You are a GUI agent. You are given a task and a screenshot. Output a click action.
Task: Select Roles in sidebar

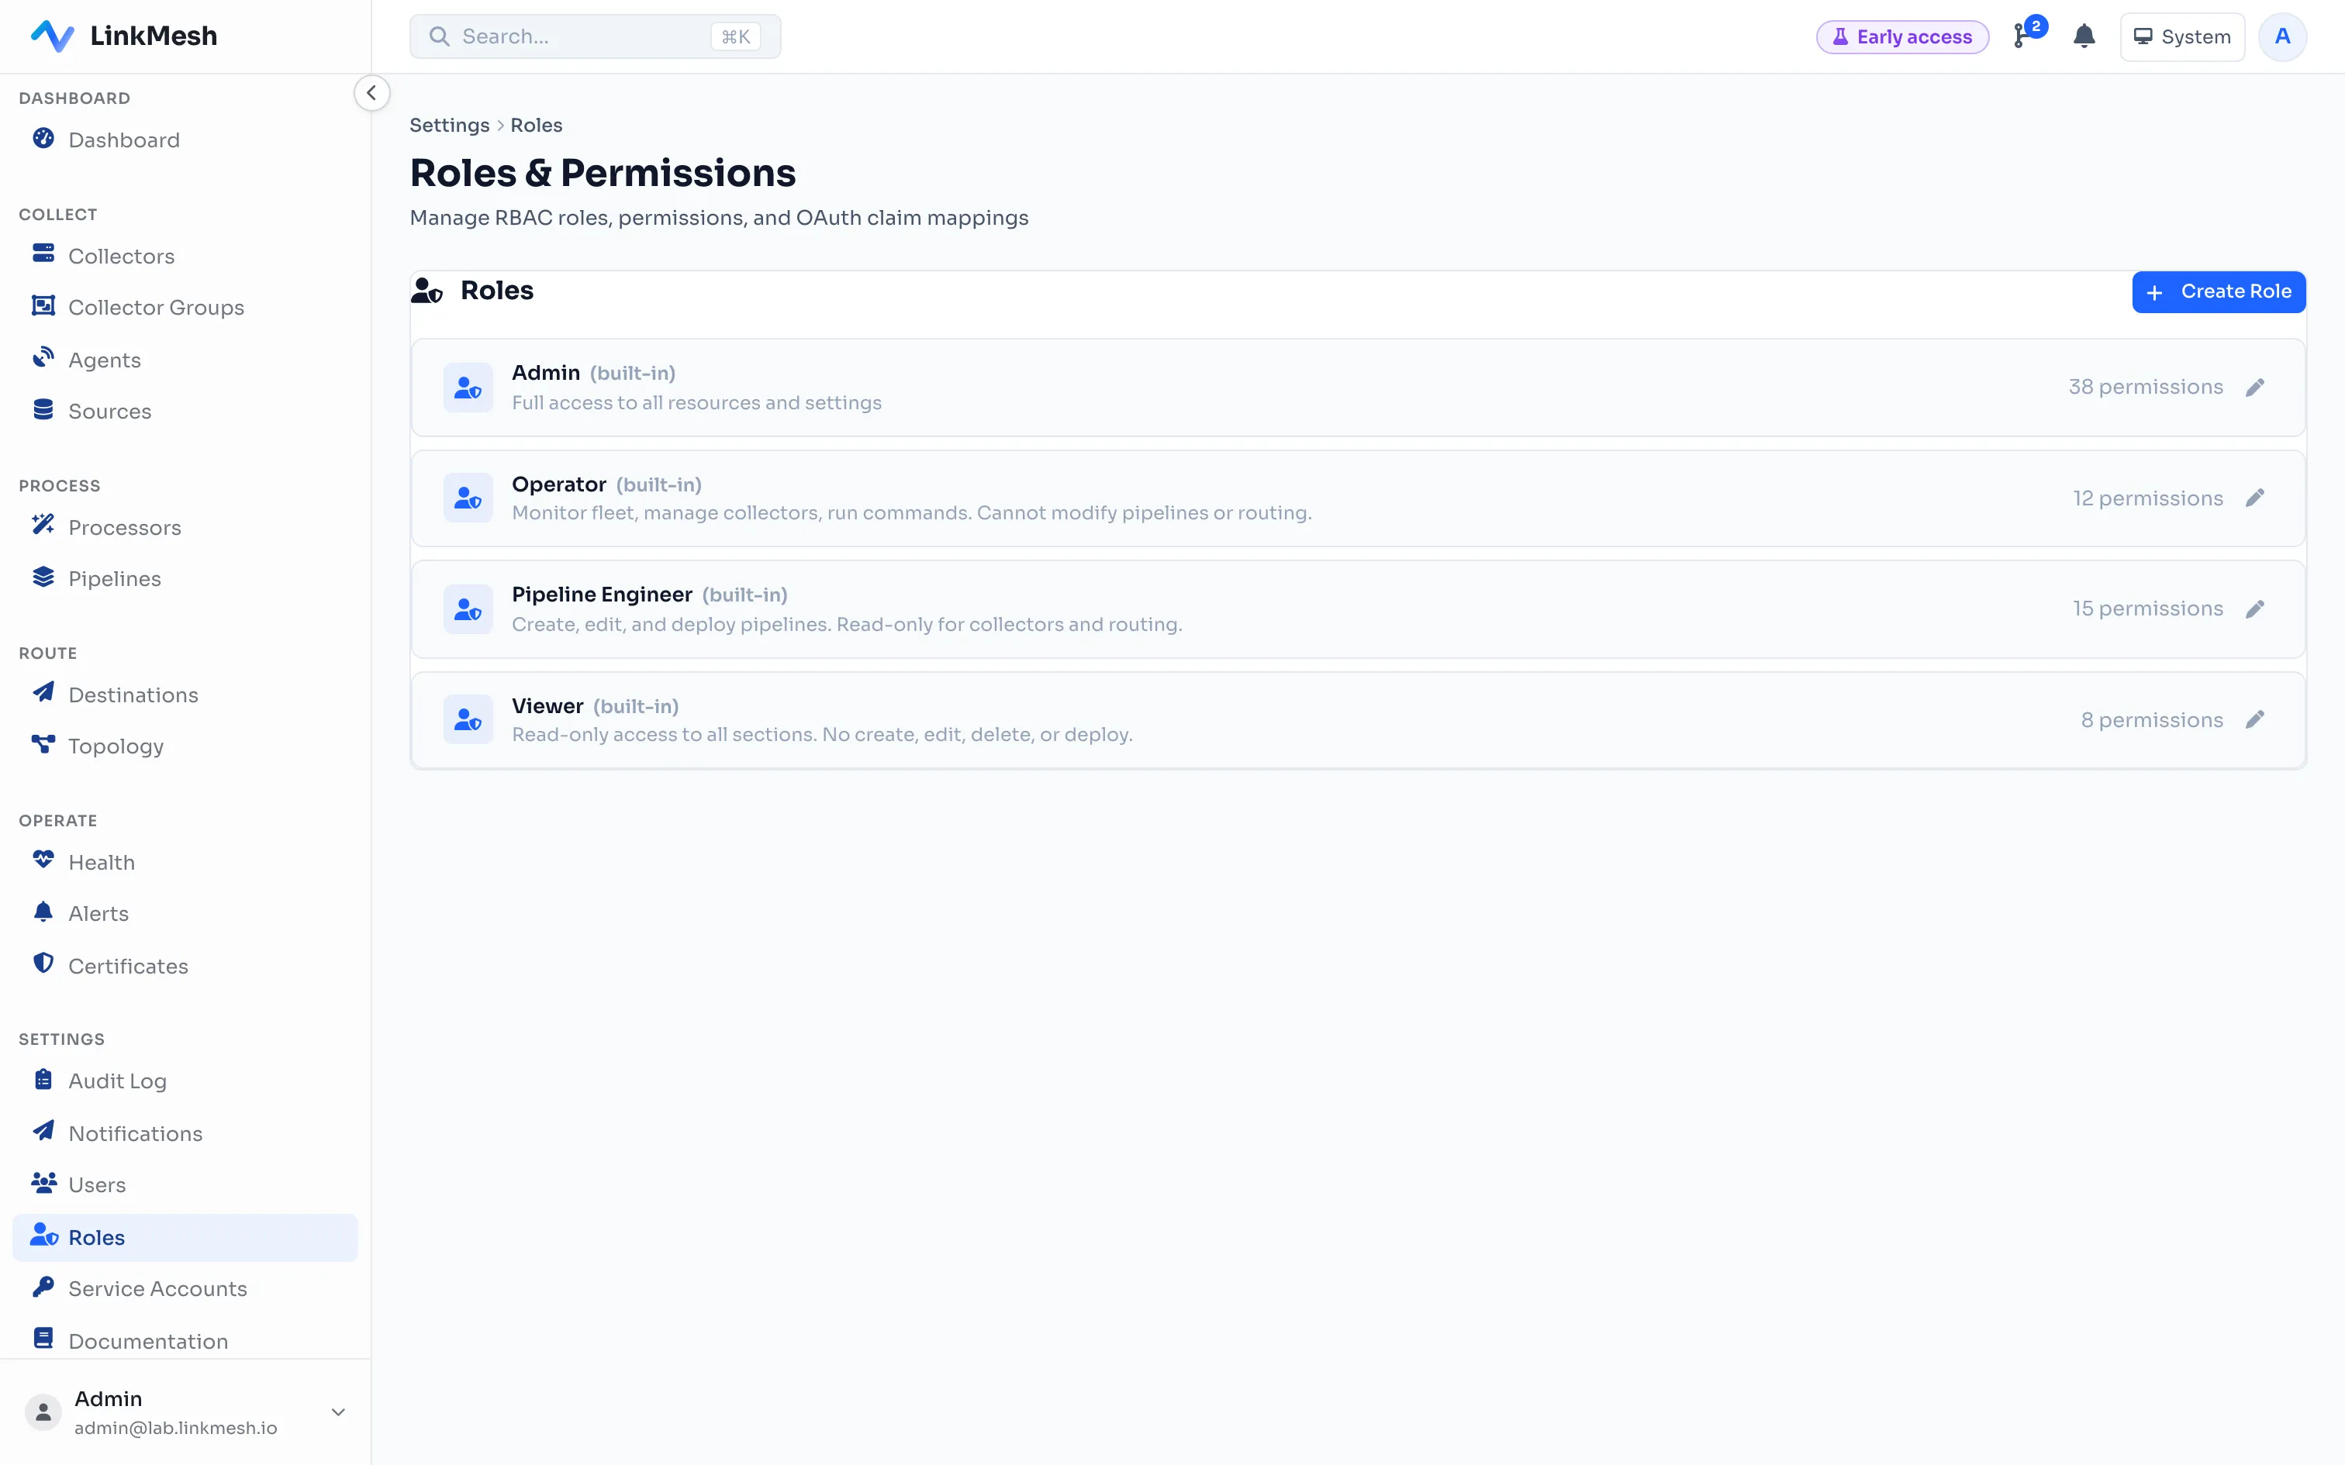tap(185, 1237)
